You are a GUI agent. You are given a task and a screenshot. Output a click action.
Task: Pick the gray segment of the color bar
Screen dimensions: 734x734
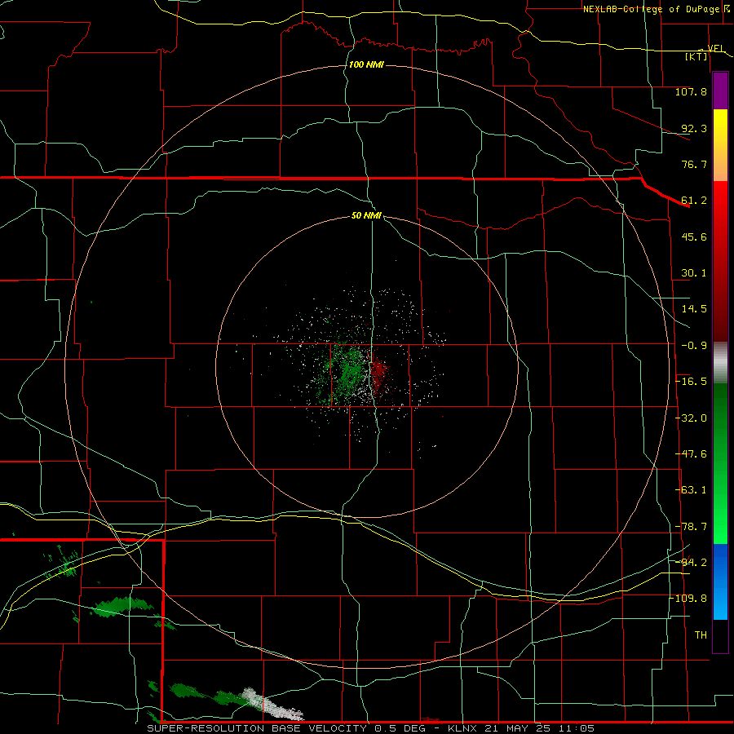720,363
